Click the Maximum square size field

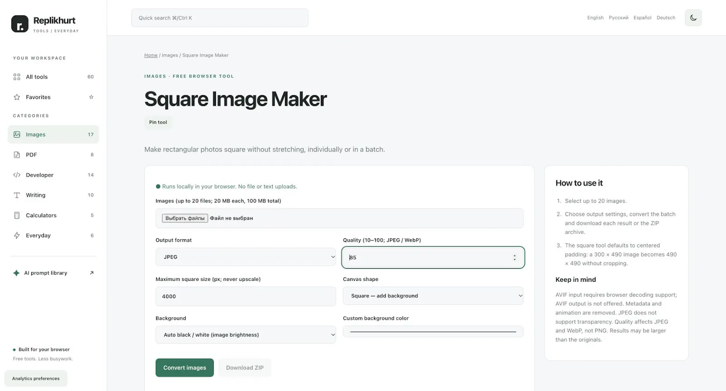tap(245, 296)
